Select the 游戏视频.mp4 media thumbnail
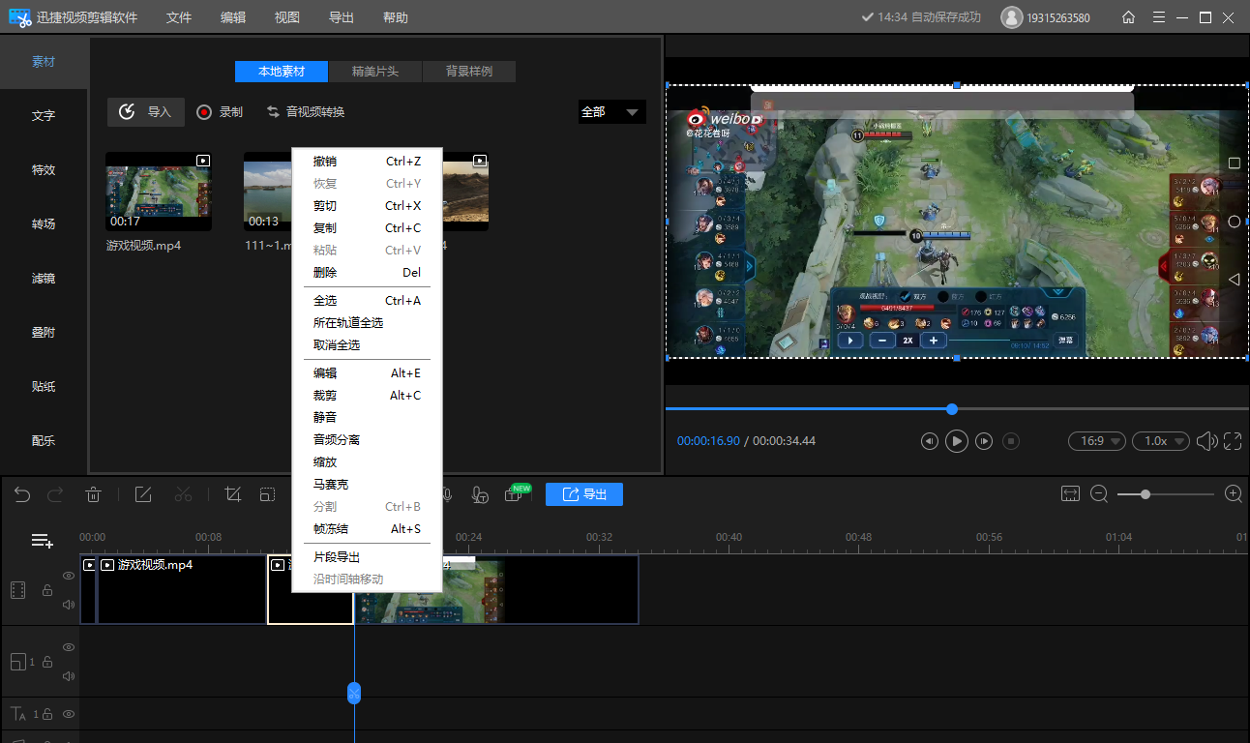1250x743 pixels. click(x=159, y=192)
